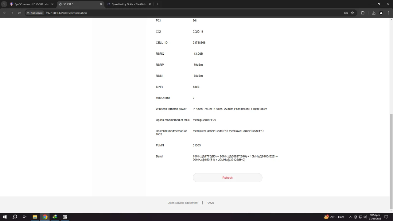Open the Windows Start menu
This screenshot has height=221, width=393.
click(x=5, y=217)
